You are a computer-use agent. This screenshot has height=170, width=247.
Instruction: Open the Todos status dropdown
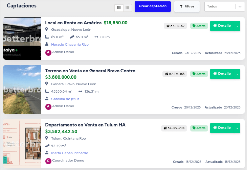(225, 6)
